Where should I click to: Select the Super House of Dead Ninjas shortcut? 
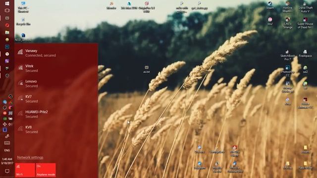point(305,23)
